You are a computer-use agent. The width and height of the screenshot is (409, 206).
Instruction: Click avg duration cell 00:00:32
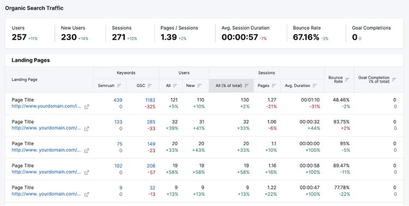(310, 122)
